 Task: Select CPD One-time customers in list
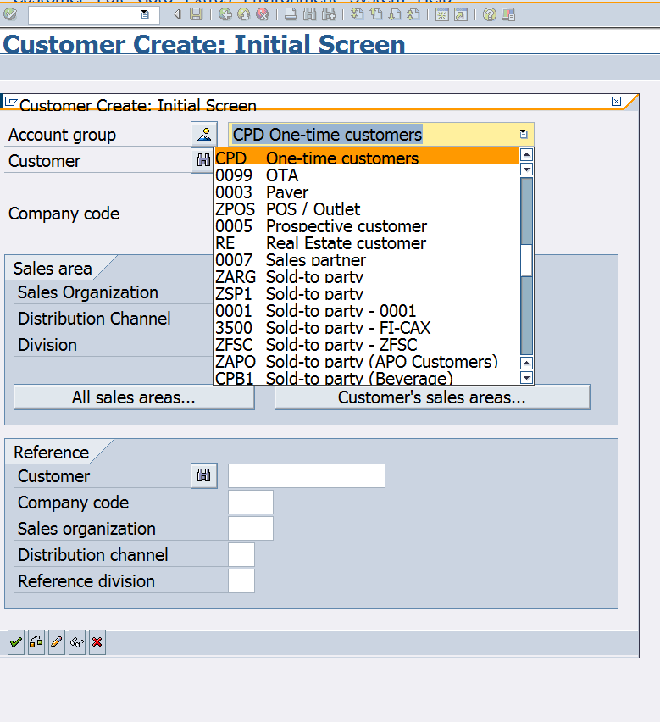point(366,158)
